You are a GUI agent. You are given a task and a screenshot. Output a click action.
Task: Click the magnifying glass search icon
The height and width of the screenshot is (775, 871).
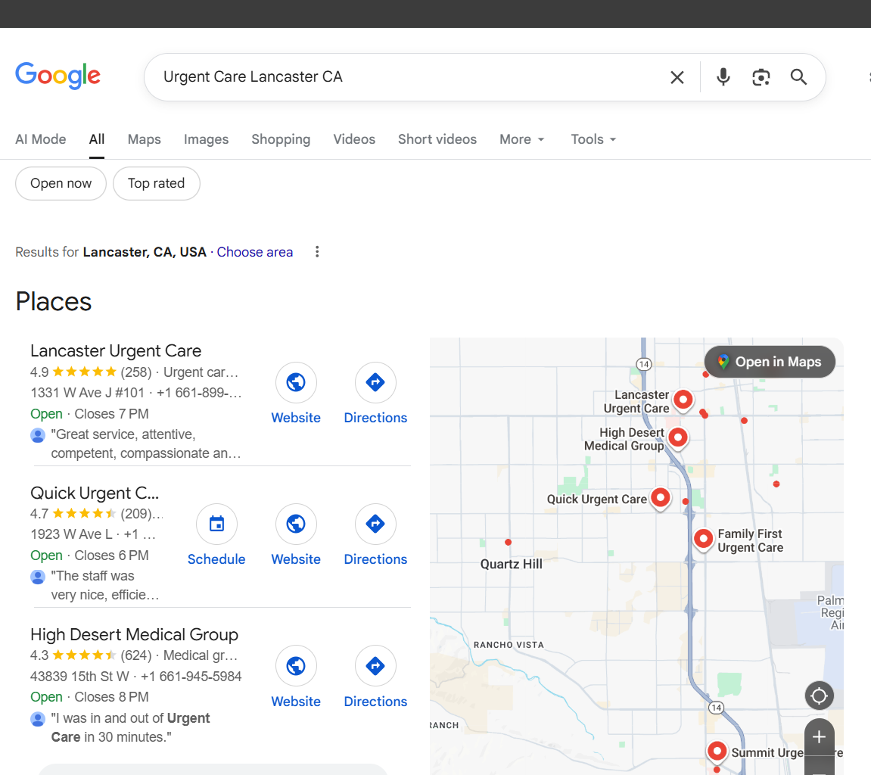pos(798,77)
